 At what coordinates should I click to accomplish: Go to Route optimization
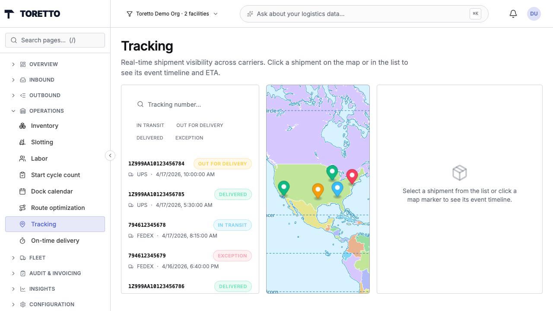[x=55, y=208]
